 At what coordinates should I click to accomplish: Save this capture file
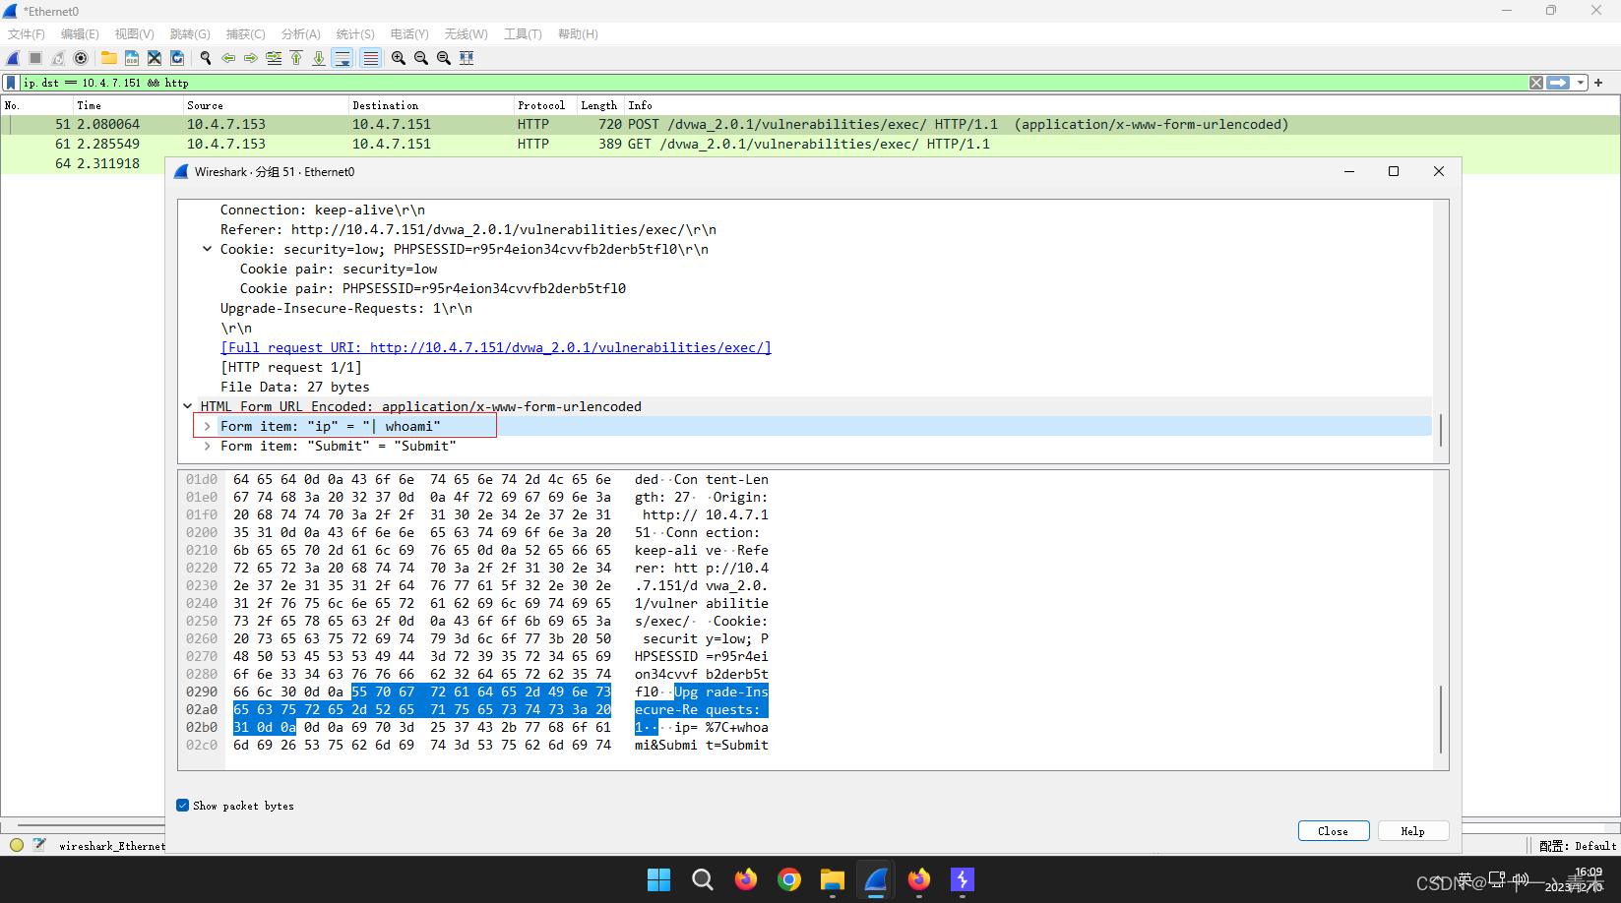pyautogui.click(x=131, y=58)
